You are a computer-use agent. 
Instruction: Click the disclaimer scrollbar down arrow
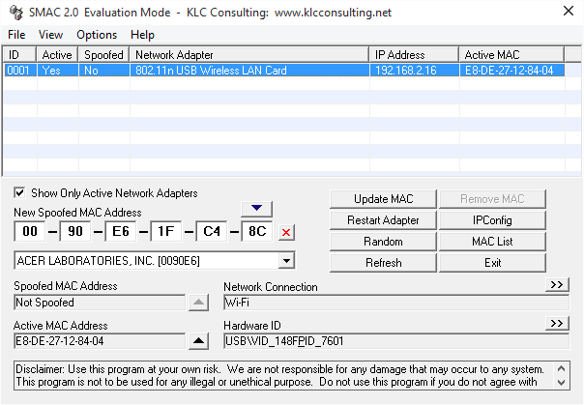562,383
